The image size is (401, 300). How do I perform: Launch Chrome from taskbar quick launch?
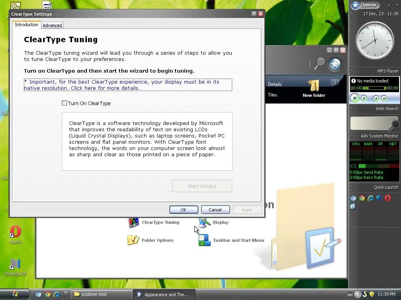47,294
